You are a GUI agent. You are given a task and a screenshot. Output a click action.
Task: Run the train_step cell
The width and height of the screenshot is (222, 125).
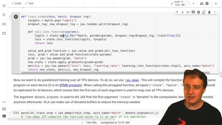(16, 17)
